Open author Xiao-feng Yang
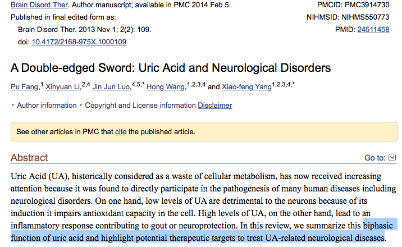The height and width of the screenshot is (247, 402). (x=246, y=88)
